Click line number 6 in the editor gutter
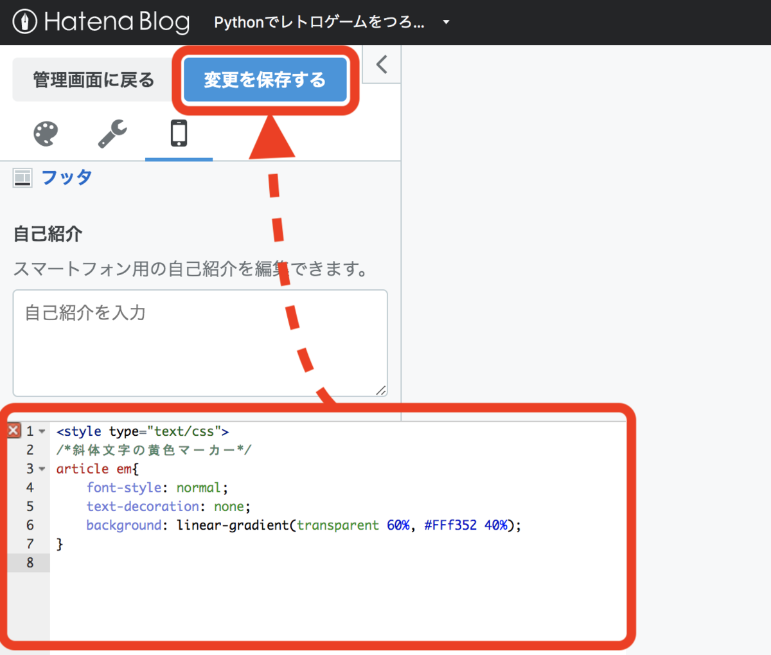Screen dimensions: 771x655 (x=30, y=525)
